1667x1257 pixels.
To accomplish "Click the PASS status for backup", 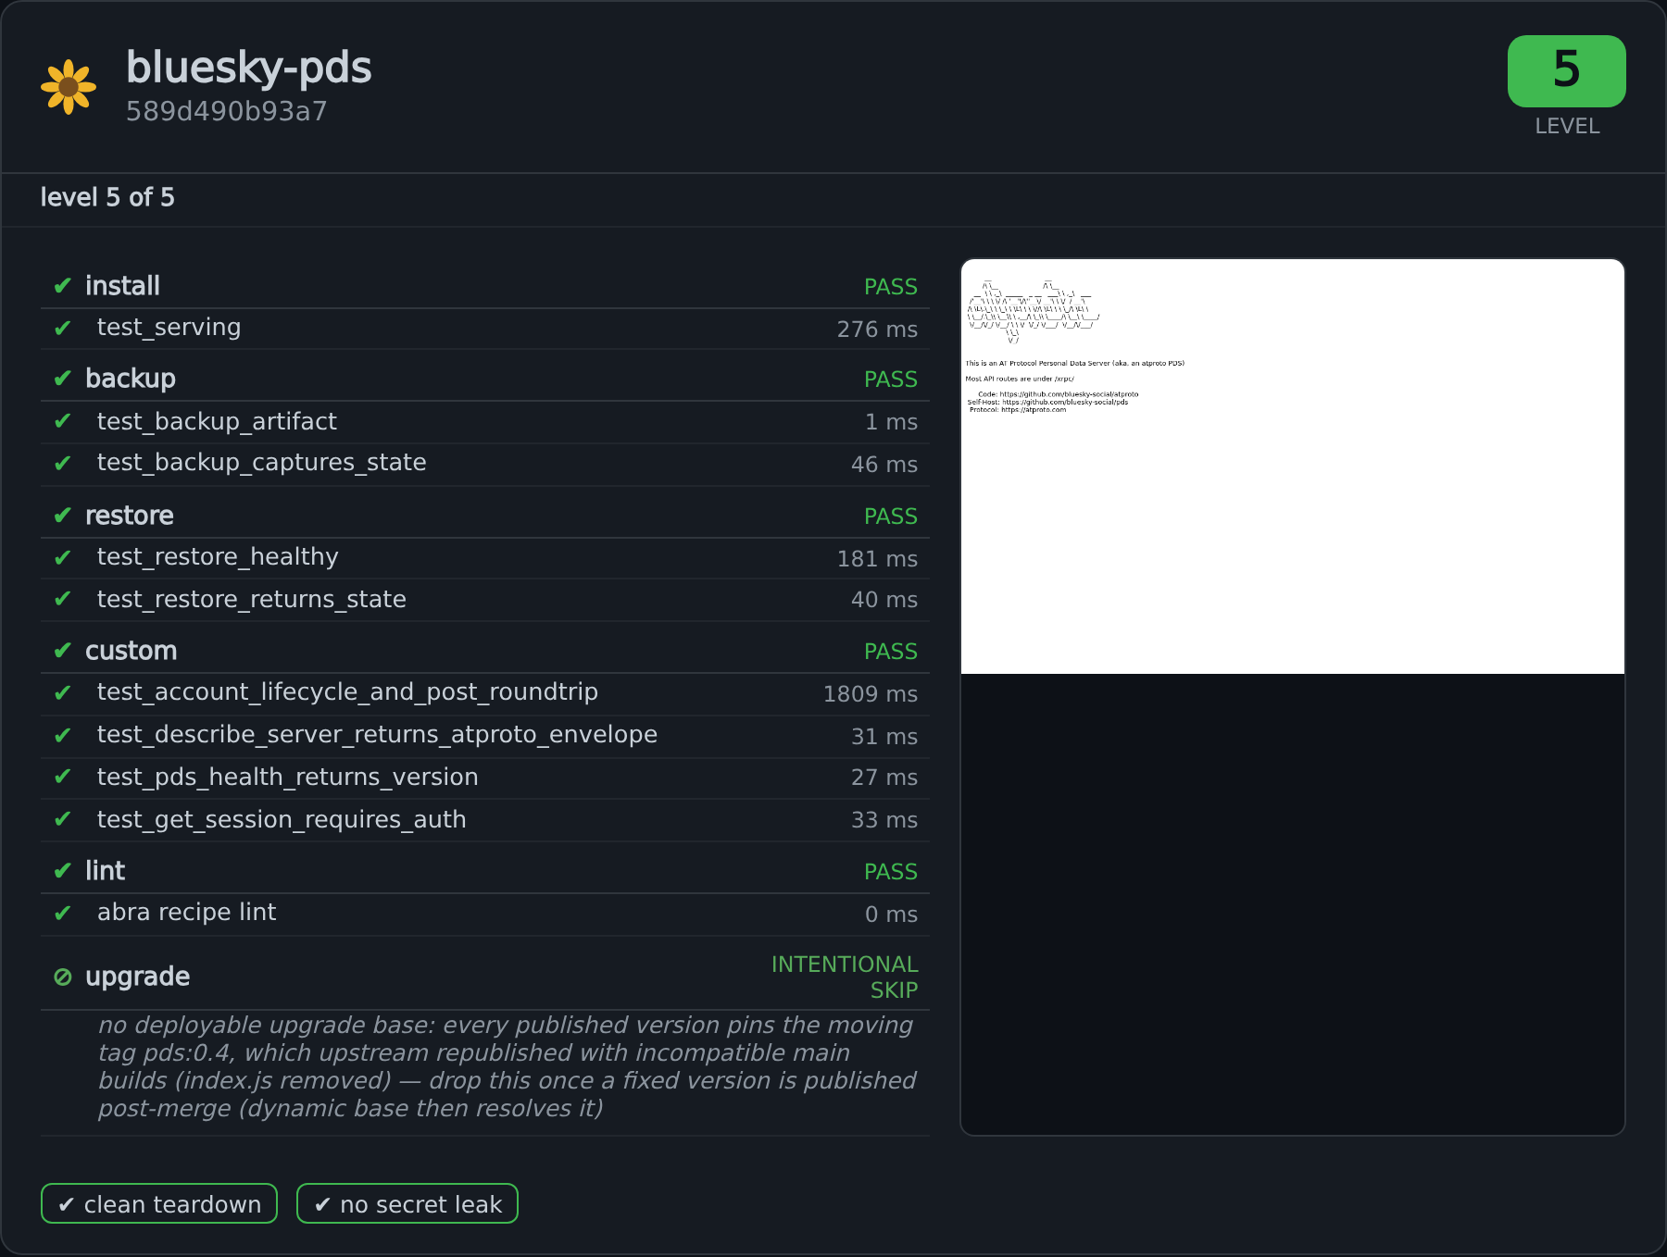I will 891,380.
